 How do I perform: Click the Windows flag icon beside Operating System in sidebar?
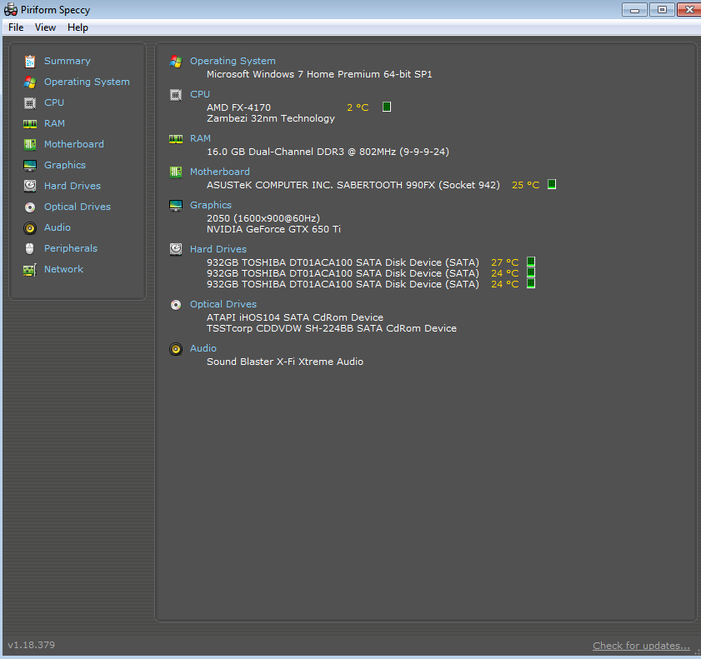30,82
